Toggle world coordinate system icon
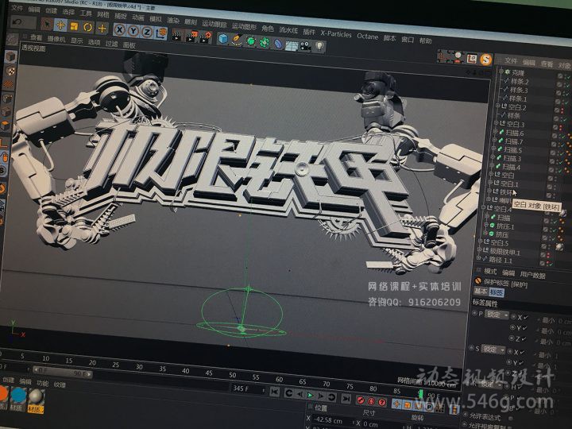 [x=160, y=33]
